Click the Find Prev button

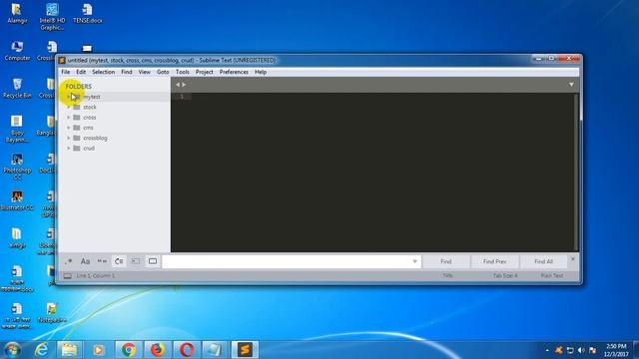pyautogui.click(x=495, y=261)
